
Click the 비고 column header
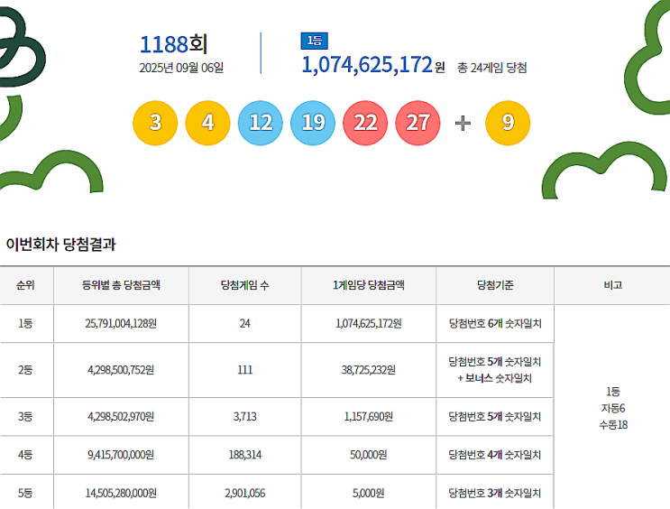[613, 285]
